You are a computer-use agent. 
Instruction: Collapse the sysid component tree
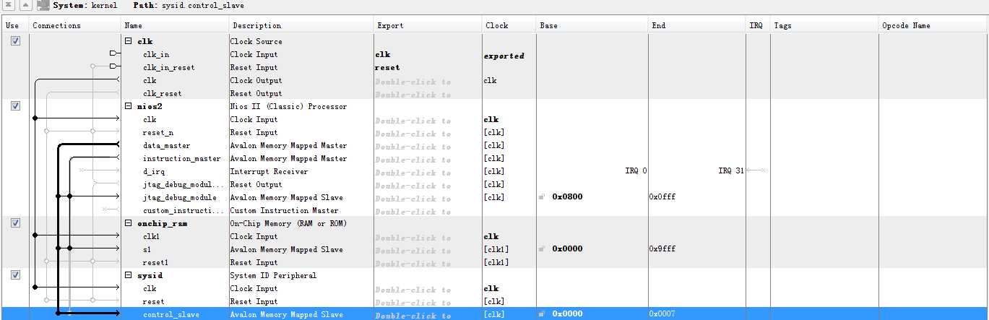[x=128, y=275]
